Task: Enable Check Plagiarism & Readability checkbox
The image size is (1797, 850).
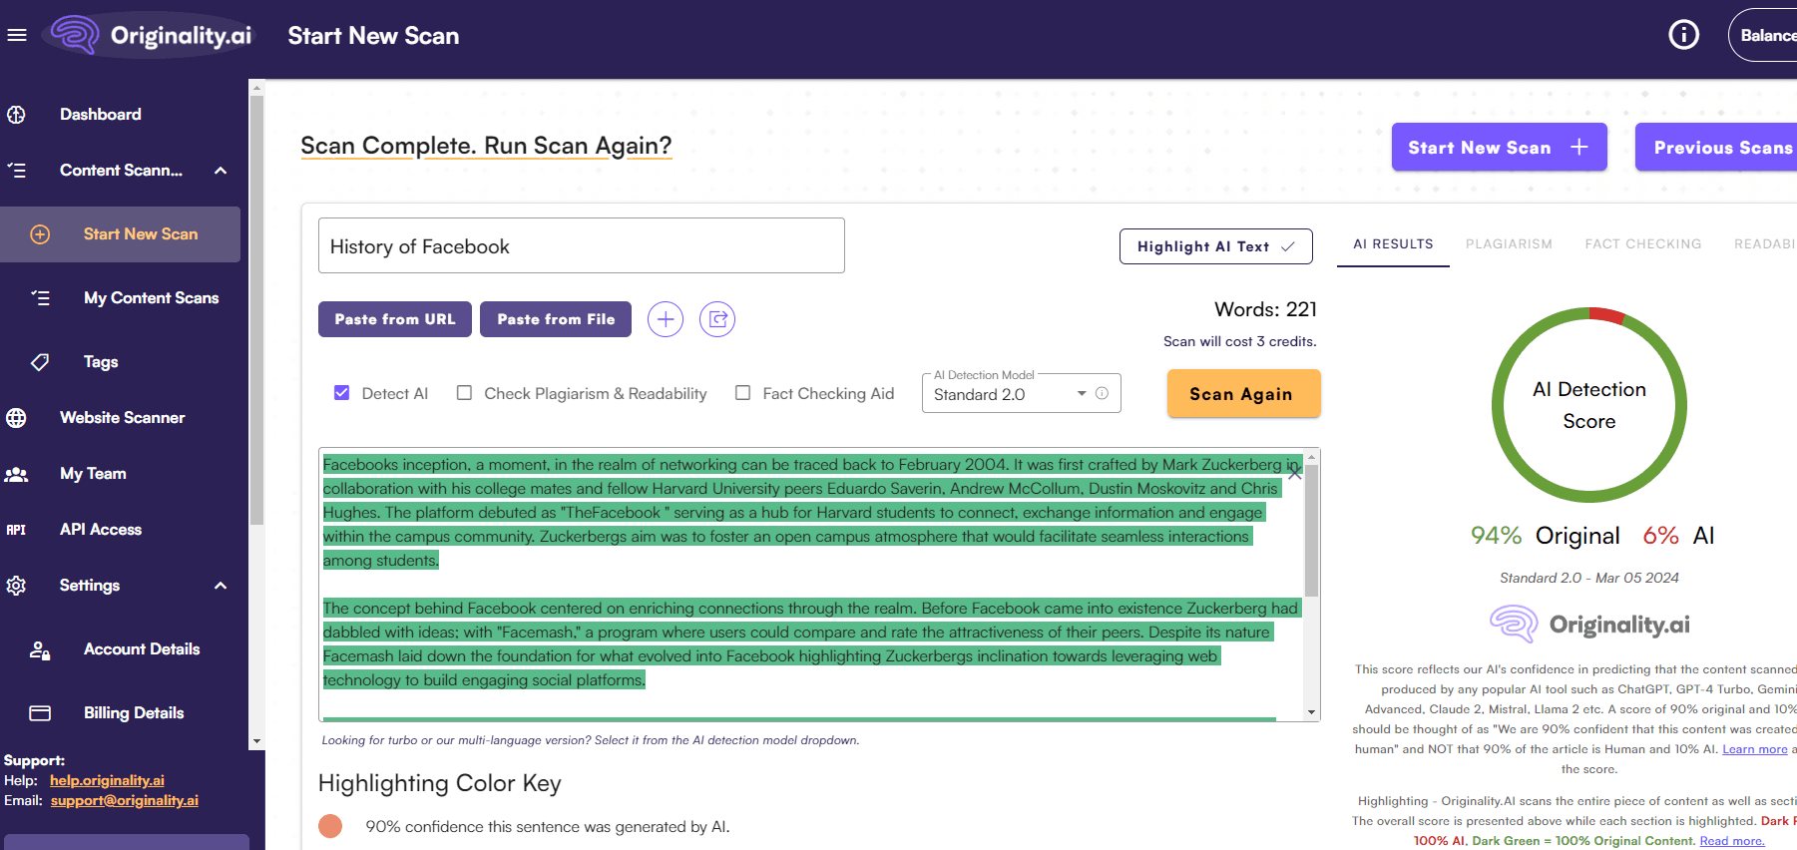Action: [x=465, y=393]
